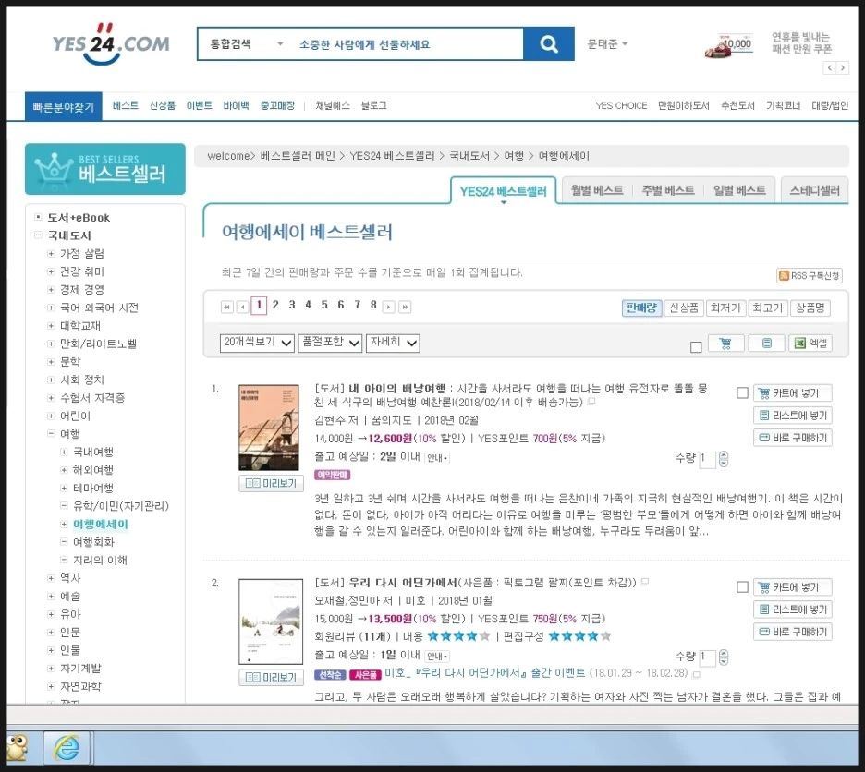Check the select-all checkbox above list
The width and height of the screenshot is (865, 772).
pyautogui.click(x=696, y=347)
